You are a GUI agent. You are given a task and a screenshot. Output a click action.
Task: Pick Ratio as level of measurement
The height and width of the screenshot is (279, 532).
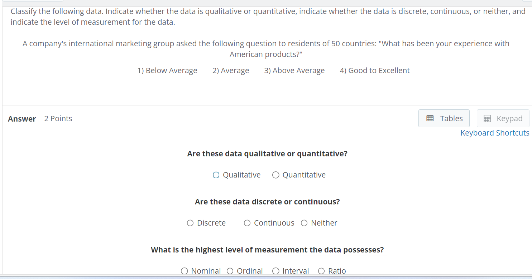coord(321,271)
